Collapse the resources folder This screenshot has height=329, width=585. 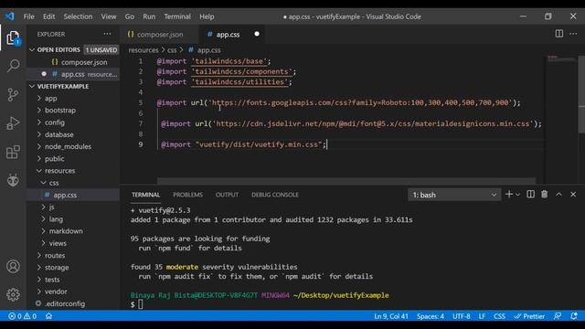pos(73,171)
